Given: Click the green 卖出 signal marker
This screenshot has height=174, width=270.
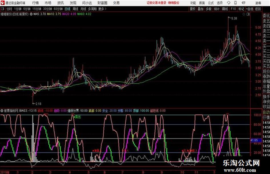Looking at the screenshot, I should point(77,117).
